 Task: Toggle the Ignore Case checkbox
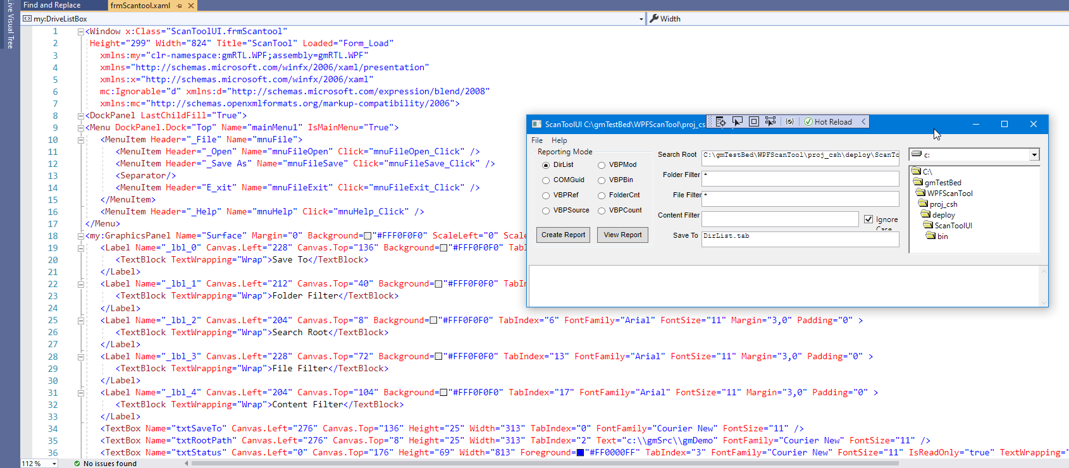coord(868,219)
